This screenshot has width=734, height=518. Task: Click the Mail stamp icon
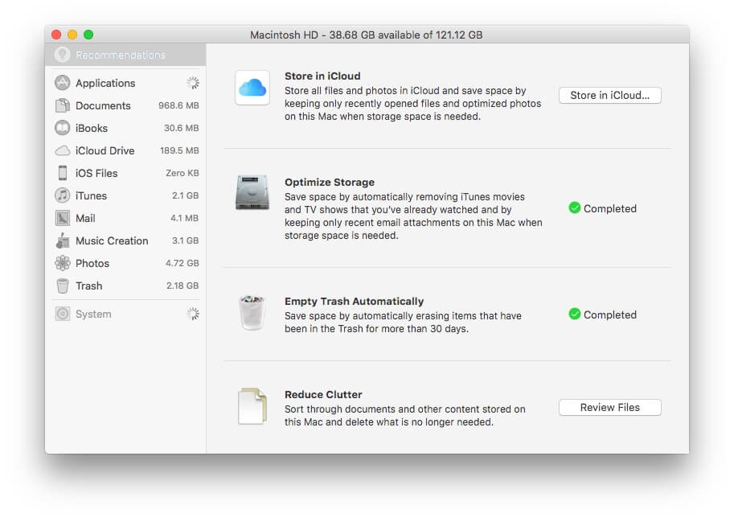click(62, 218)
